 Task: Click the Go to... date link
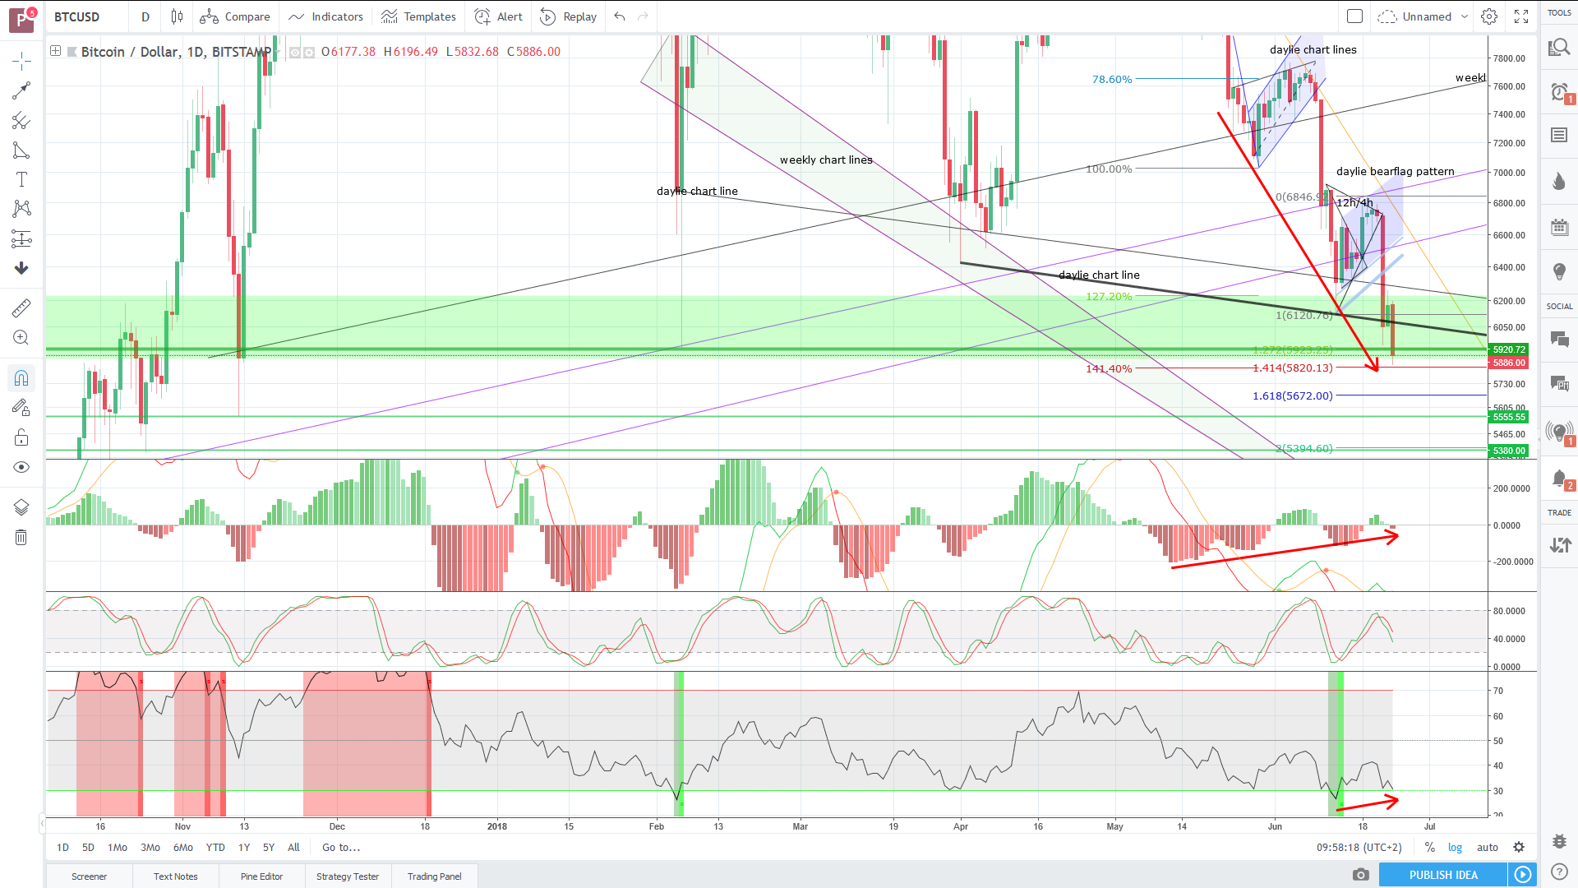pyautogui.click(x=341, y=848)
